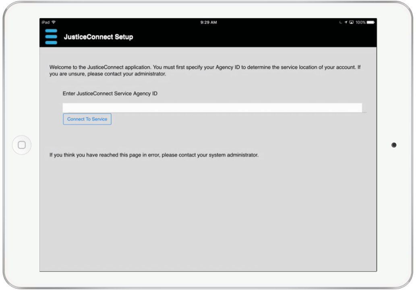Click the Agency ID input field
The width and height of the screenshot is (416, 290).
coord(212,108)
